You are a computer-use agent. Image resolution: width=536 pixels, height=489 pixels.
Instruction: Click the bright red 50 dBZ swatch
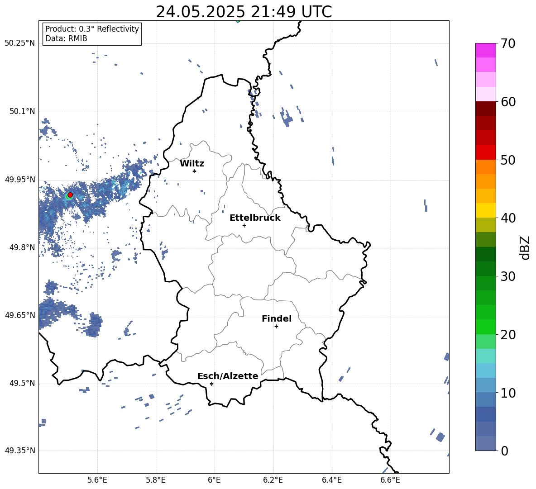pyautogui.click(x=485, y=152)
